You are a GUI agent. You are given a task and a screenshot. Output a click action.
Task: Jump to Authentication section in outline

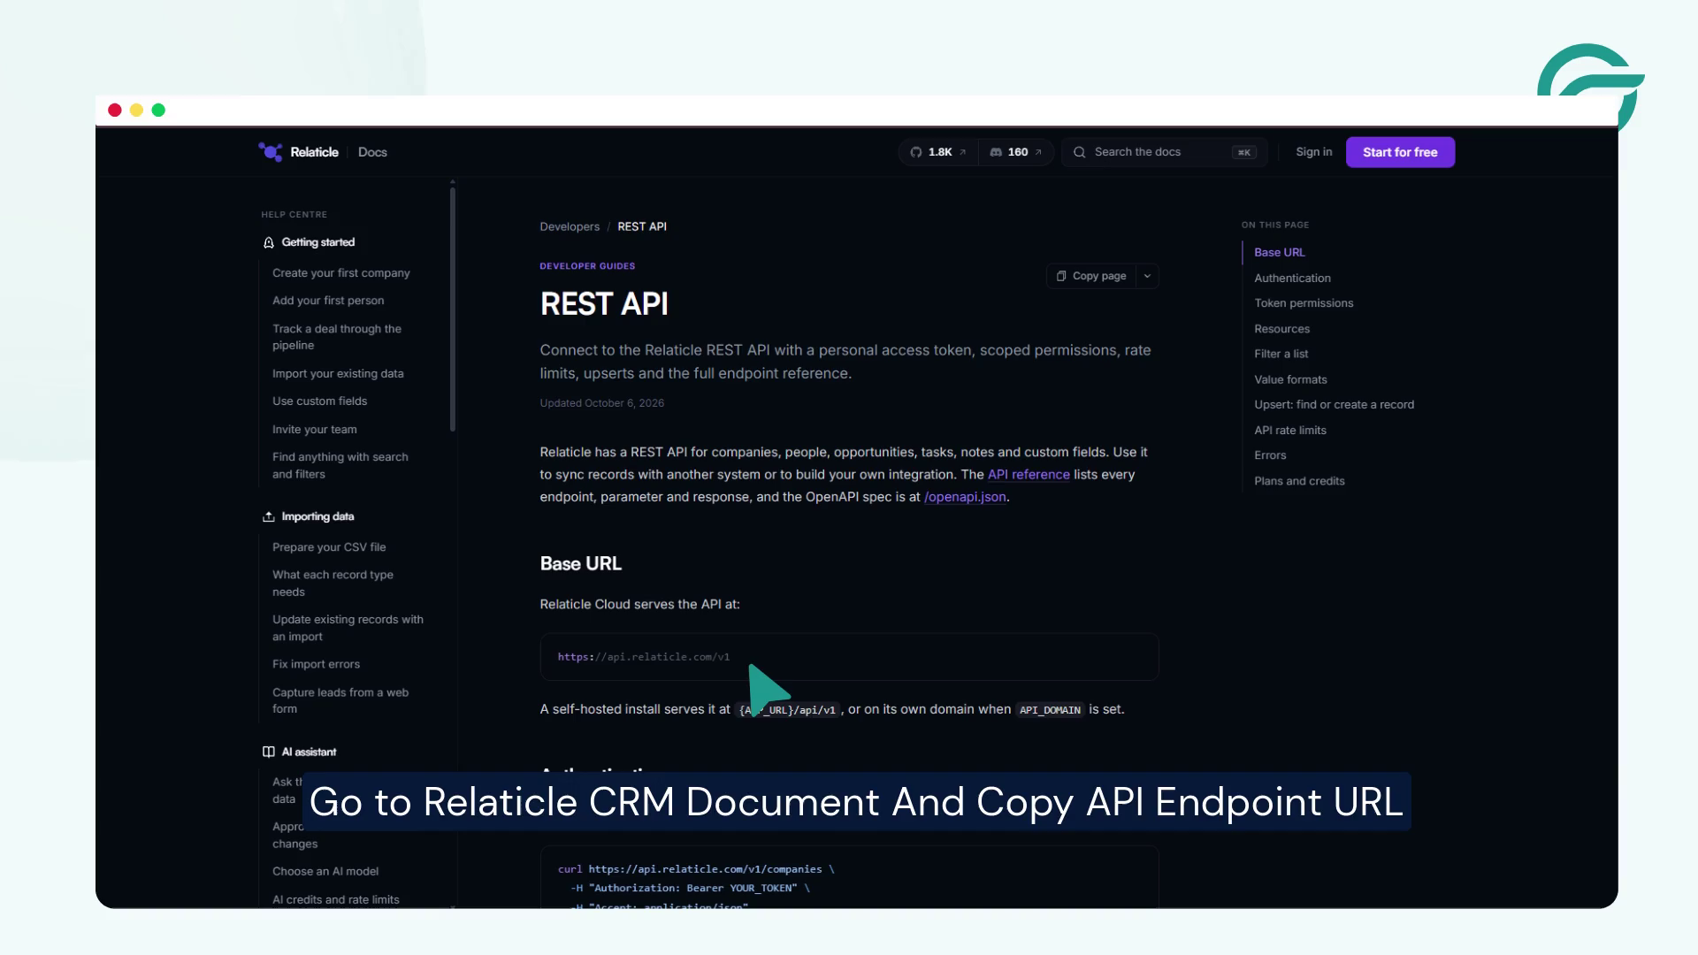(1292, 278)
